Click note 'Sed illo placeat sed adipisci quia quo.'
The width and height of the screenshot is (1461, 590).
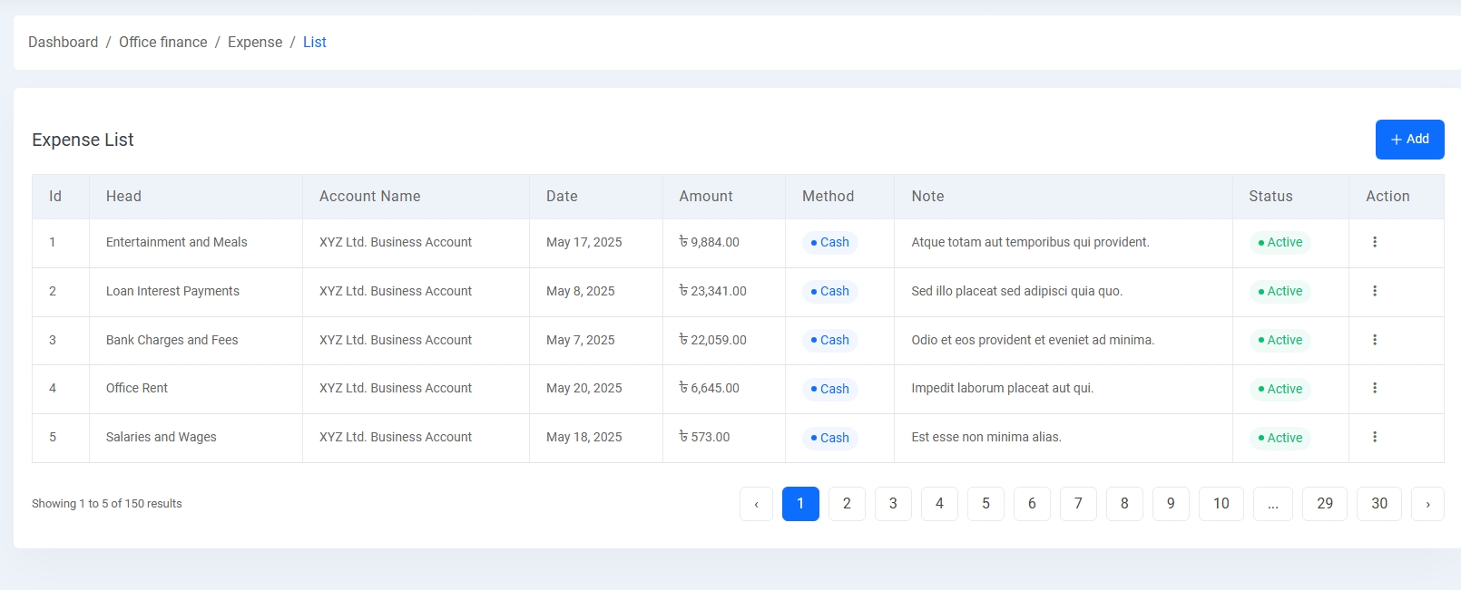point(1017,291)
